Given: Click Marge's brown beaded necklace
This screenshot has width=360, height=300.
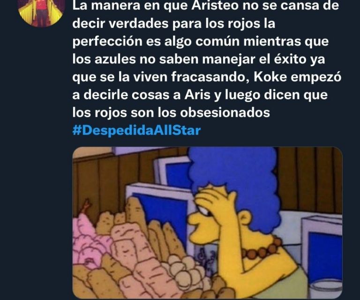Looking at the screenshot, I should tap(261, 249).
